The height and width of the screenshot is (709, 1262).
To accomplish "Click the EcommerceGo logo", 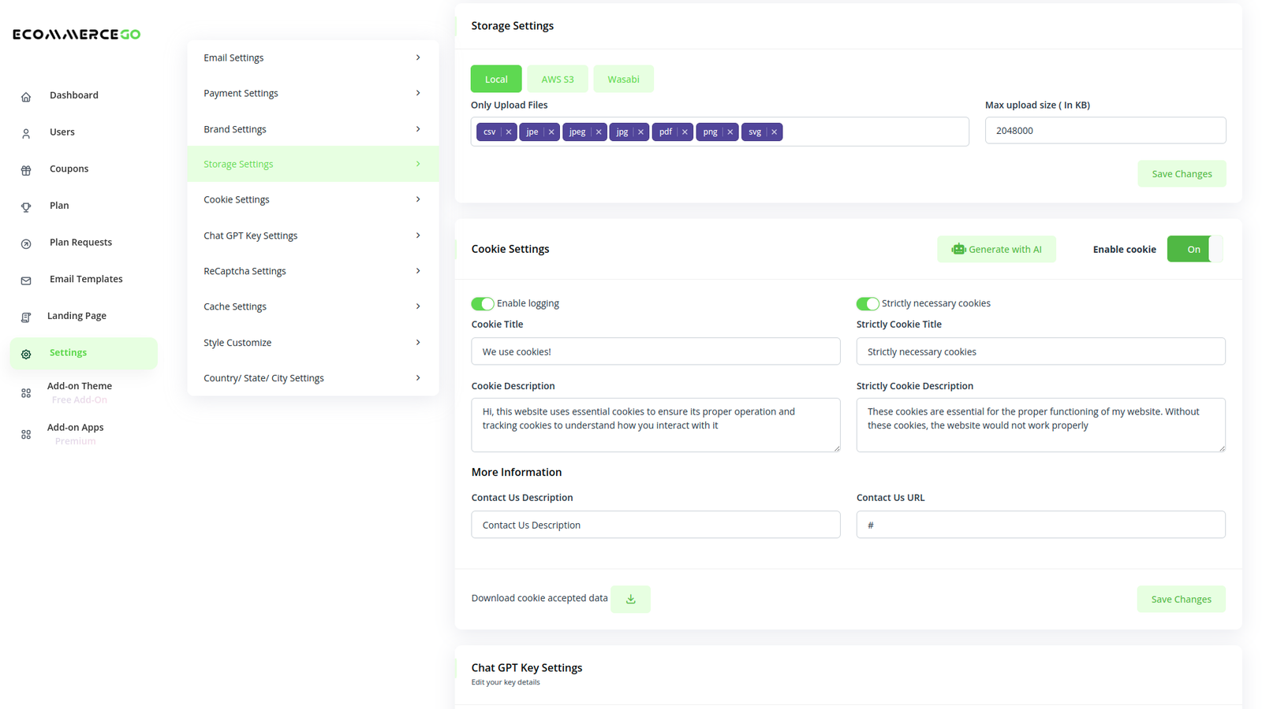I will click(77, 34).
